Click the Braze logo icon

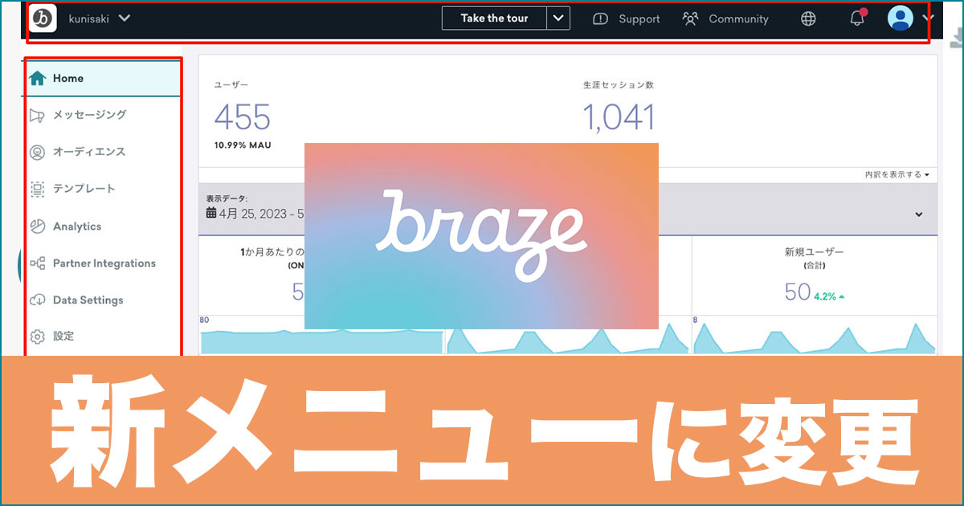click(x=42, y=18)
